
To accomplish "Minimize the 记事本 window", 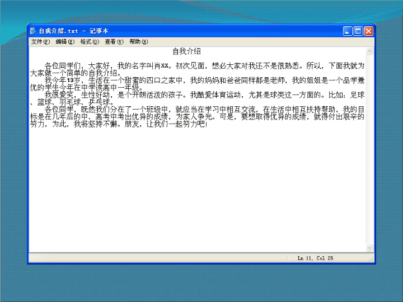I will (348, 31).
